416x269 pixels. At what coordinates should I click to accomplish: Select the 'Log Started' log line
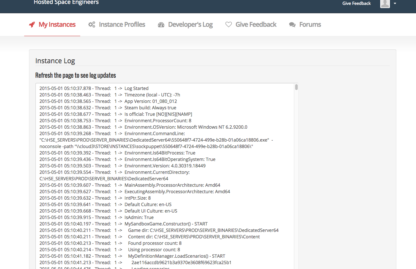coord(94,88)
